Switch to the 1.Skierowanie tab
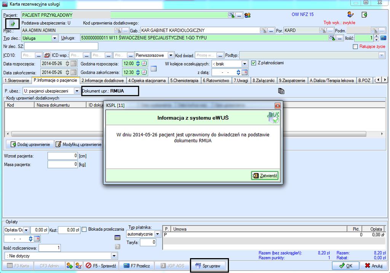Screen dimensions: 390x273 17,80
